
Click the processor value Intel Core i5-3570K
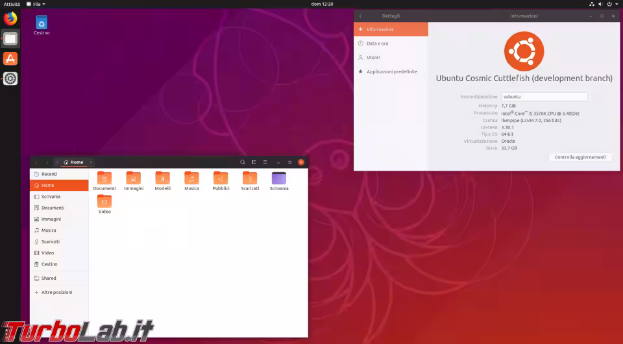pos(541,113)
